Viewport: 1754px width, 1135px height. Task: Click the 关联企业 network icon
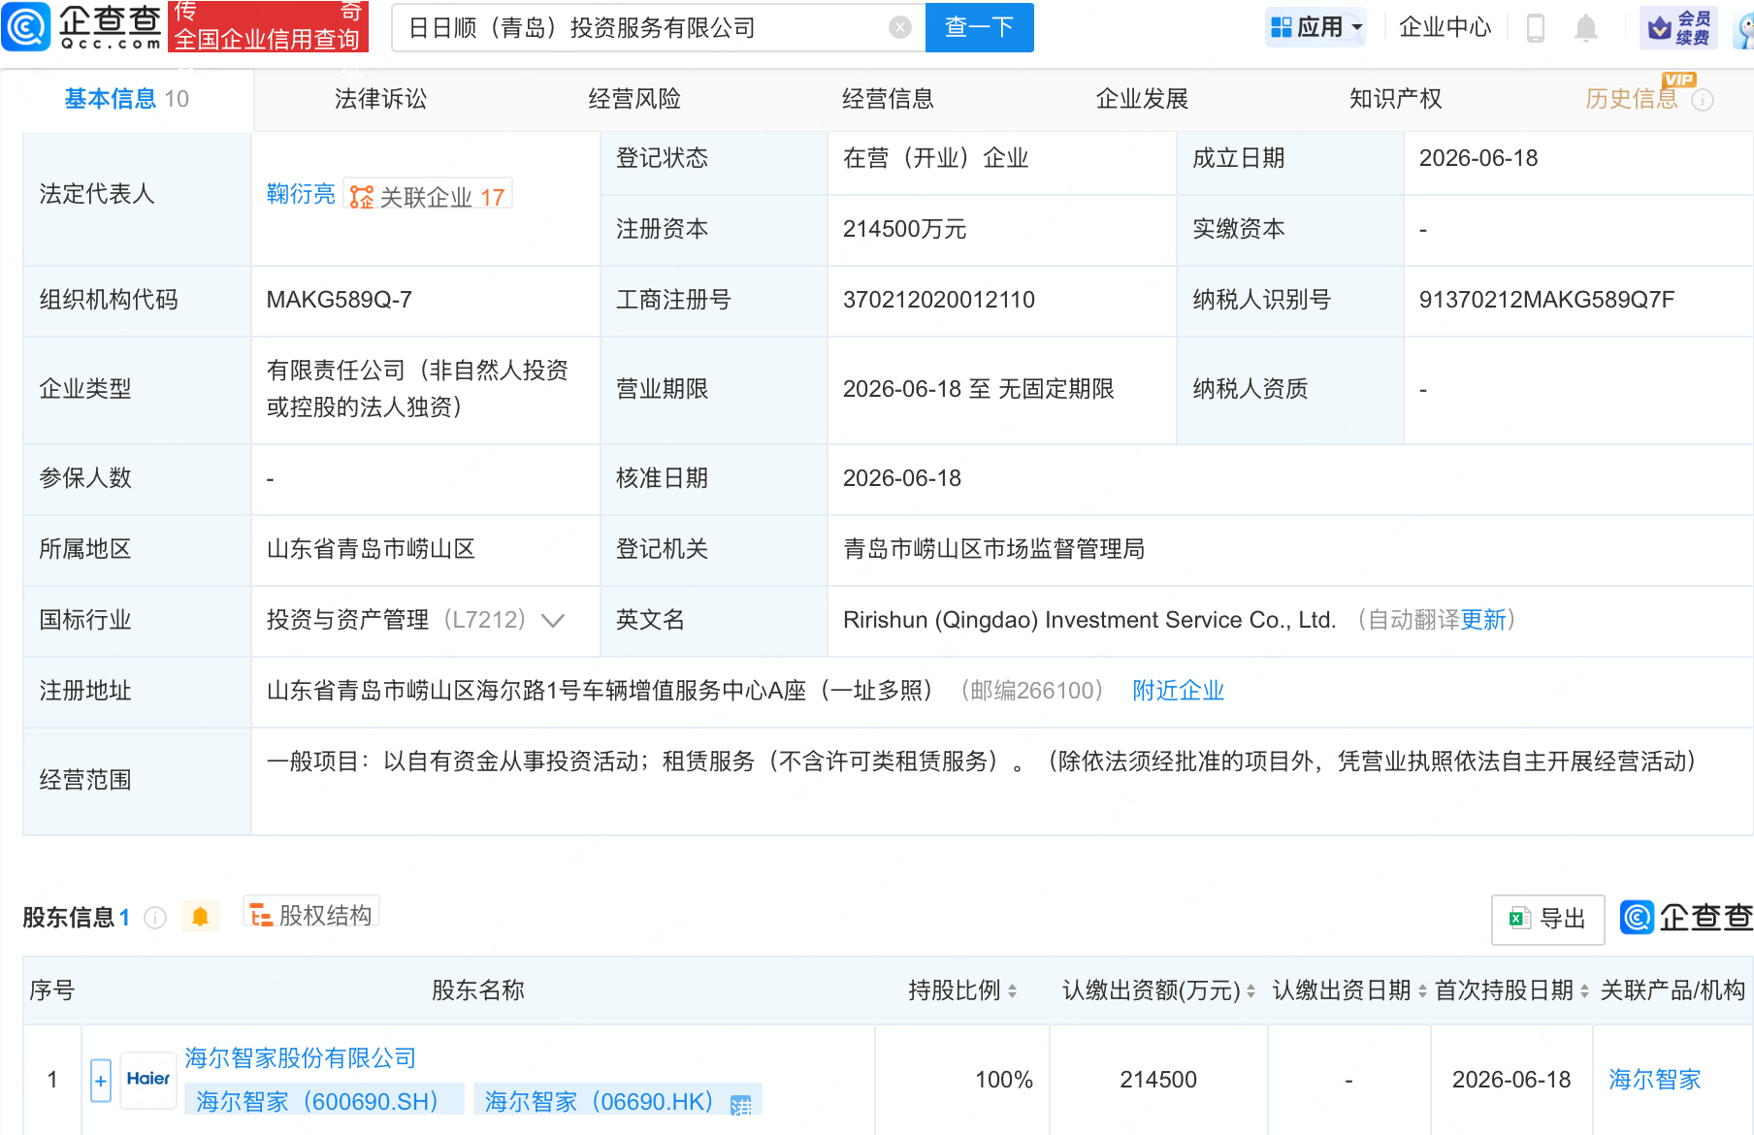[361, 197]
